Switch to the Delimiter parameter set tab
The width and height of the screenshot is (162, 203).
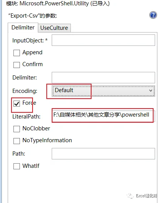pyautogui.click(x=23, y=28)
